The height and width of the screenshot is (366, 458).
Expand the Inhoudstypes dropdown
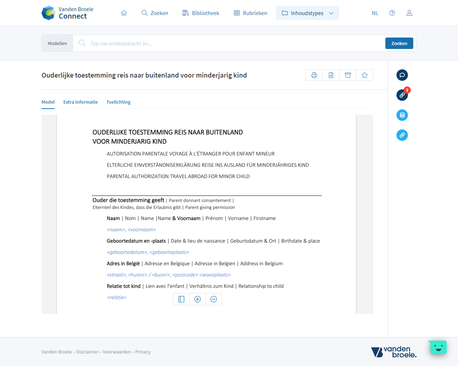pyautogui.click(x=307, y=13)
